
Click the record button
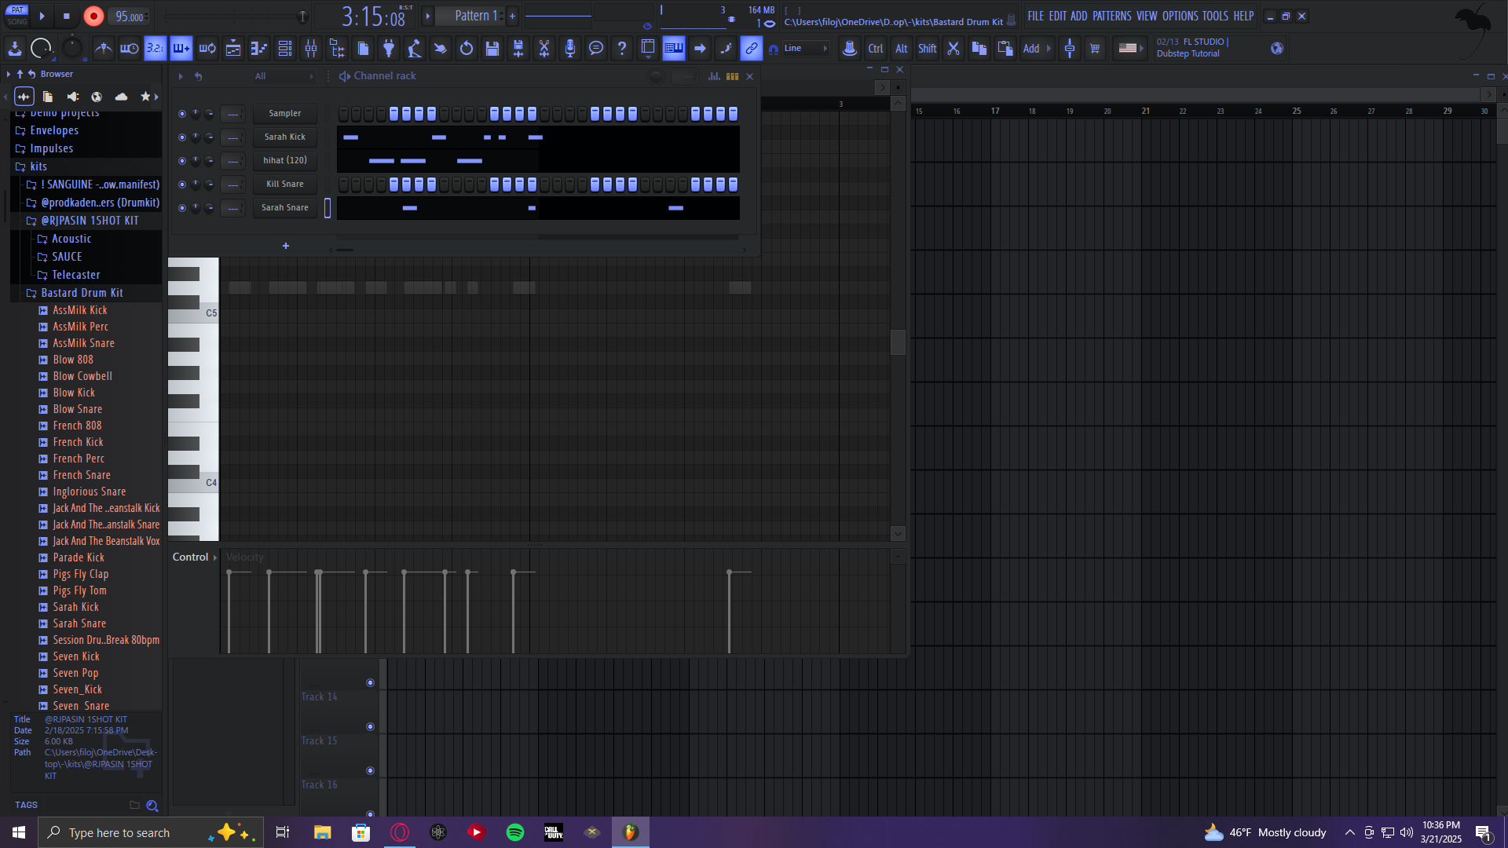pos(93,16)
